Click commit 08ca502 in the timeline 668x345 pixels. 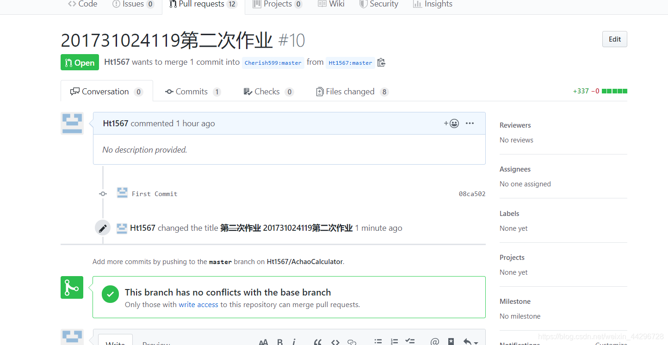(x=472, y=194)
